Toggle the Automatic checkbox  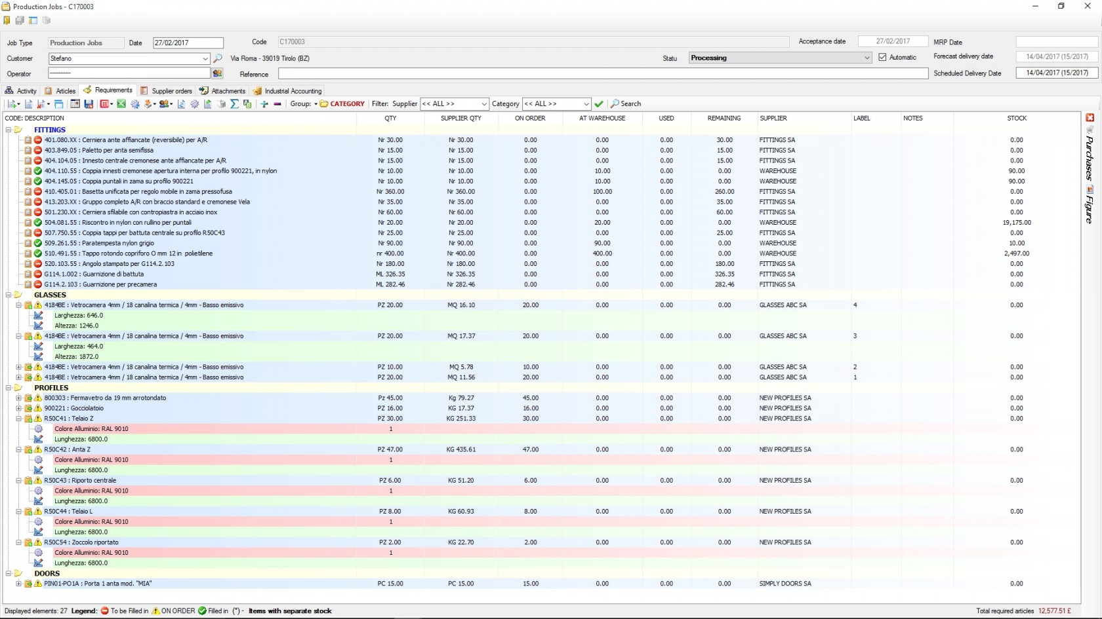(882, 58)
